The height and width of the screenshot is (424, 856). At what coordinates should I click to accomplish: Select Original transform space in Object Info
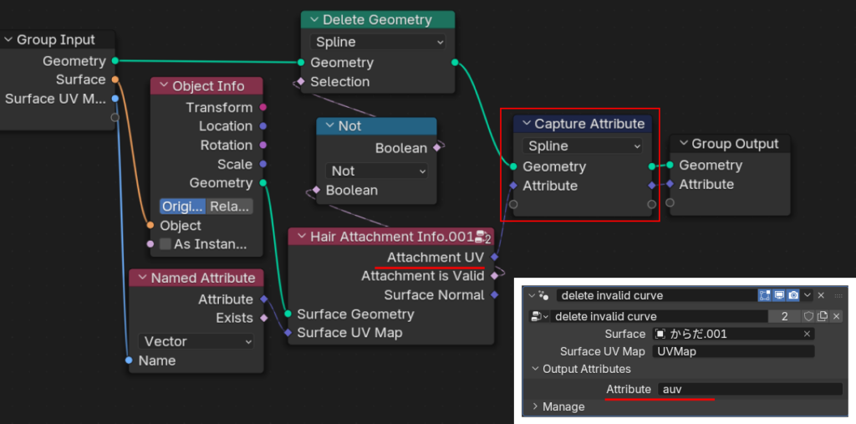(x=181, y=206)
